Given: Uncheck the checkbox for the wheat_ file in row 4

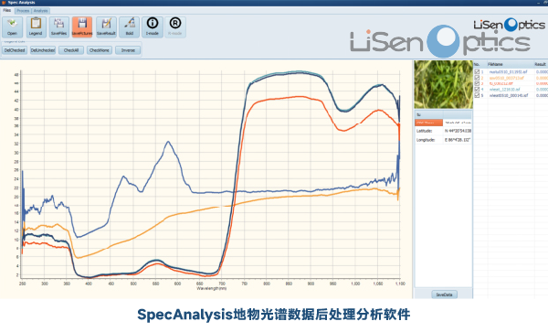Looking at the screenshot, I should coord(477,90).
